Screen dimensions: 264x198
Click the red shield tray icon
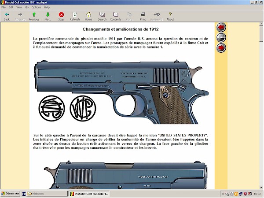(246, 194)
